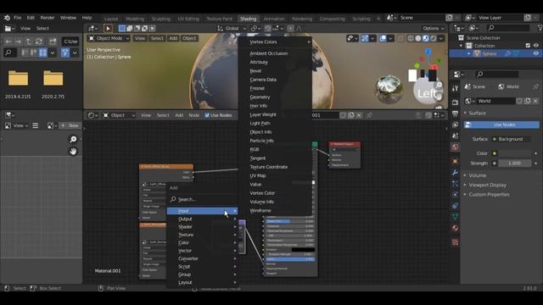543x305 pixels.
Task: Open the Physics properties tab
Action: click(x=455, y=194)
